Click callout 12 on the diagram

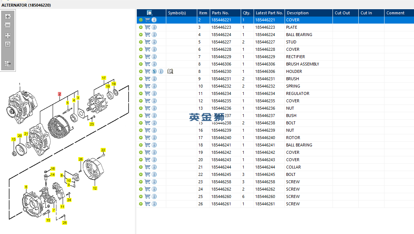click(95, 188)
